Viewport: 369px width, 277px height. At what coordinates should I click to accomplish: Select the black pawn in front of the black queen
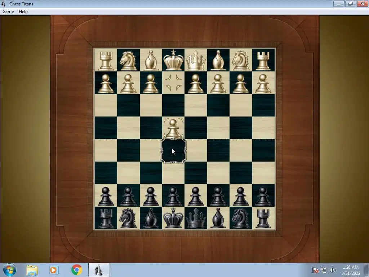click(196, 196)
